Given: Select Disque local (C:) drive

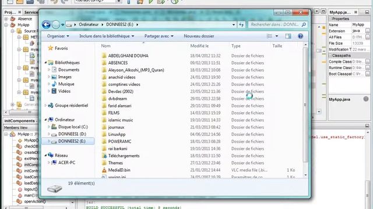Looking at the screenshot, I should coord(73,127).
